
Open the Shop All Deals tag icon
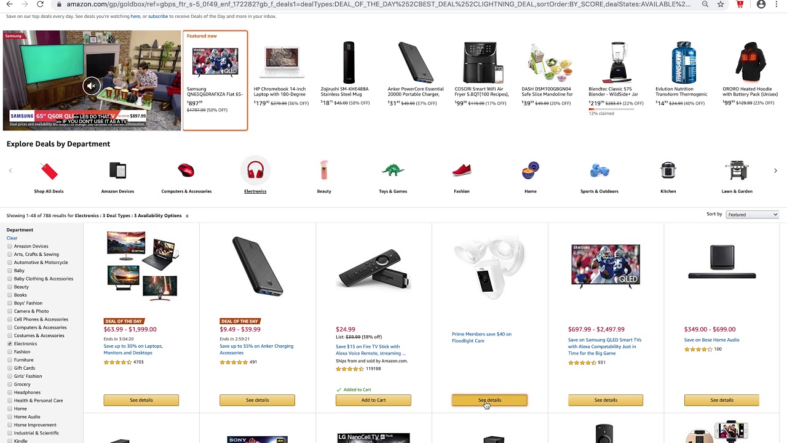point(49,171)
